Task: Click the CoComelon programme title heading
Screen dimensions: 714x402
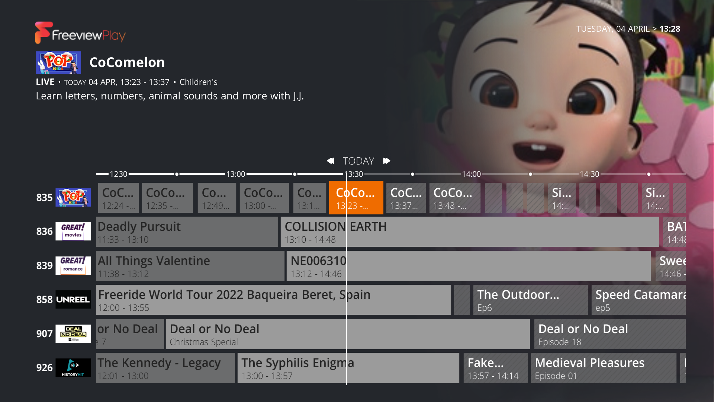Action: click(127, 62)
